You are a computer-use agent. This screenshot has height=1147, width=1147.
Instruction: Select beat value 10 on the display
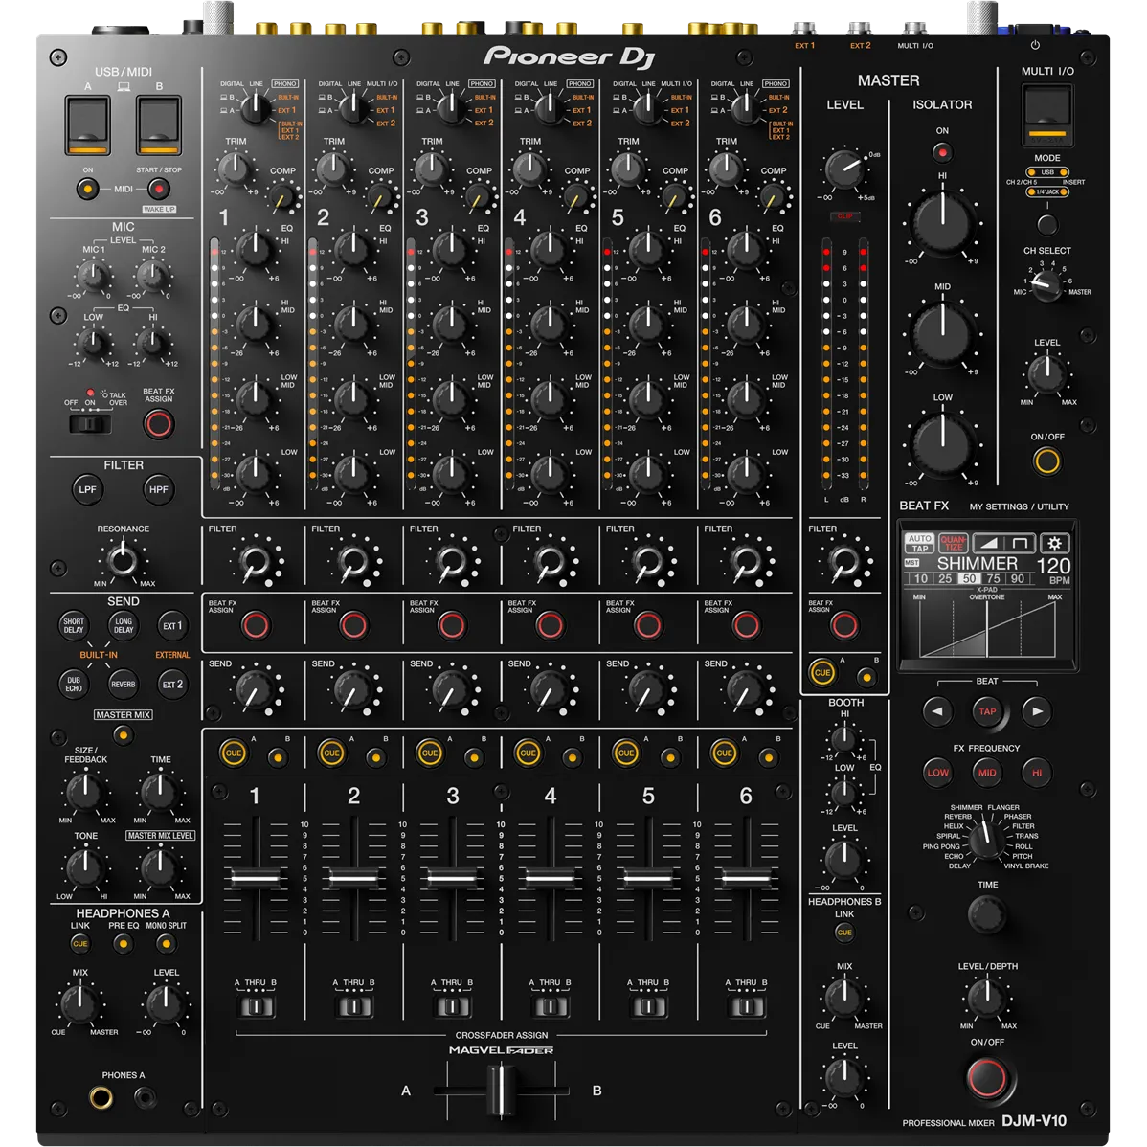coord(921,578)
